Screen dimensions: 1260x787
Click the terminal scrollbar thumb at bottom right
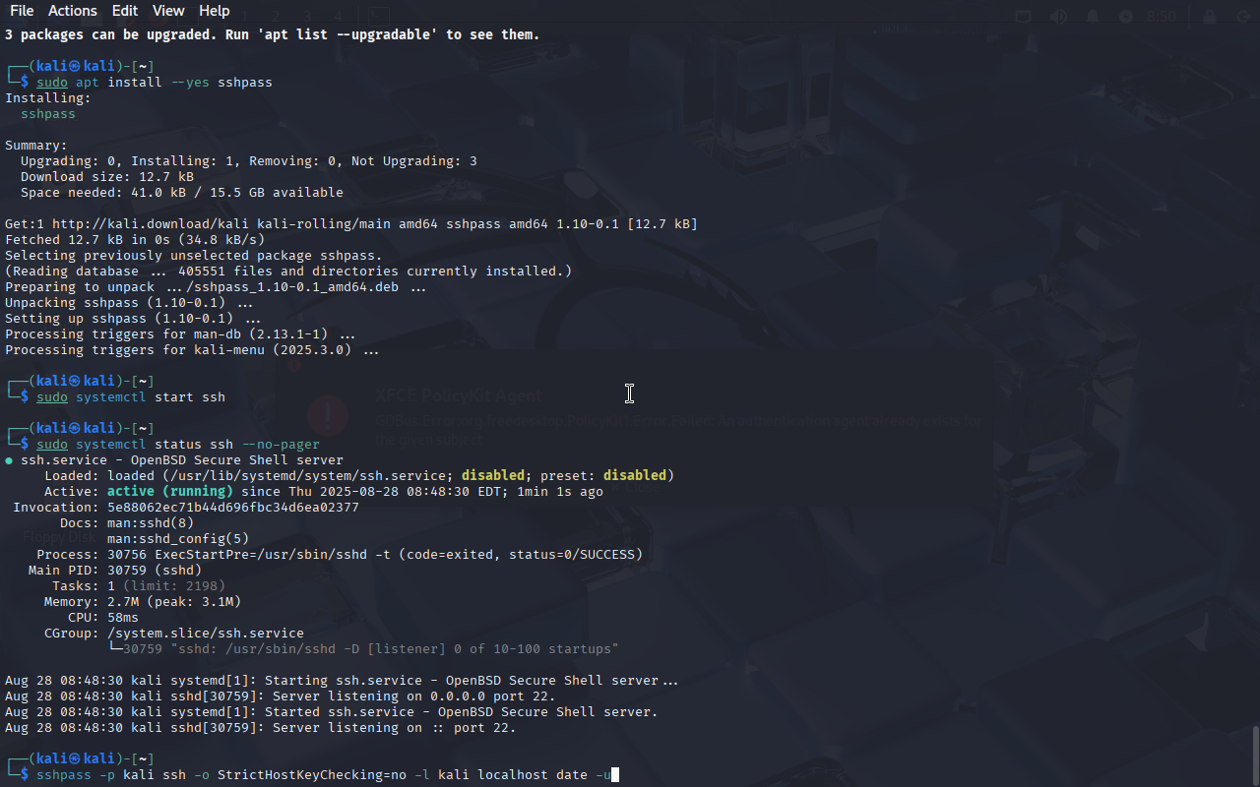click(1255, 756)
